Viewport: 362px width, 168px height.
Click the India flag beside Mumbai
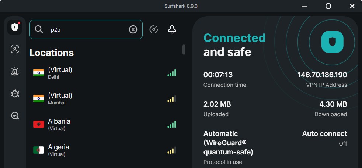click(x=39, y=99)
